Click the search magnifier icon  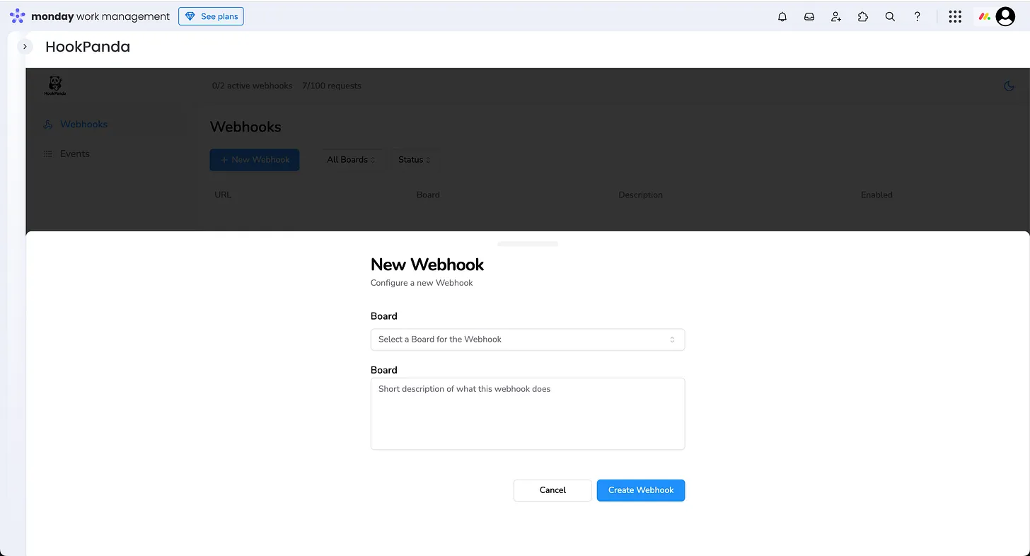(890, 16)
